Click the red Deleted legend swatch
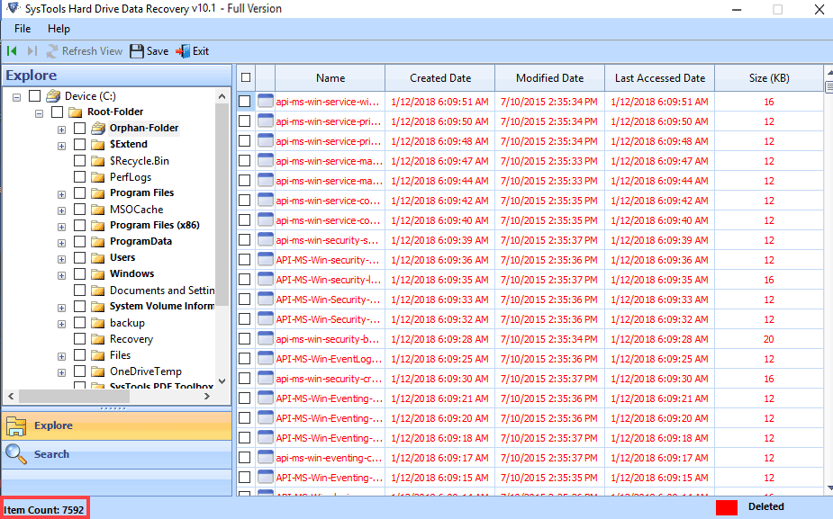Screen dimensions: 833x519 coord(726,507)
